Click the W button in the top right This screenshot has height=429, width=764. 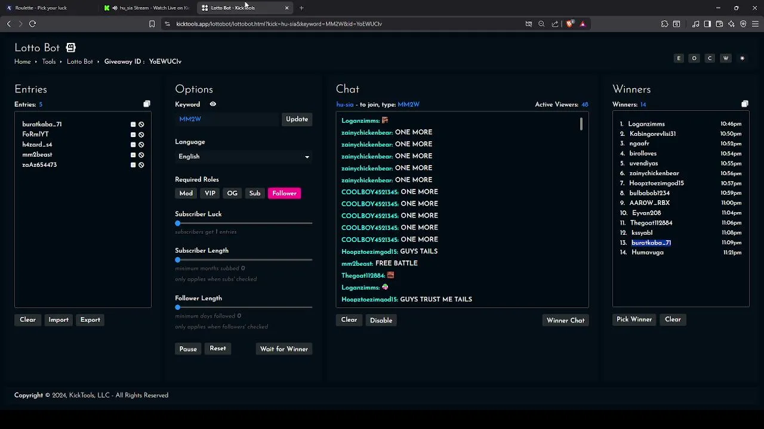[726, 58]
